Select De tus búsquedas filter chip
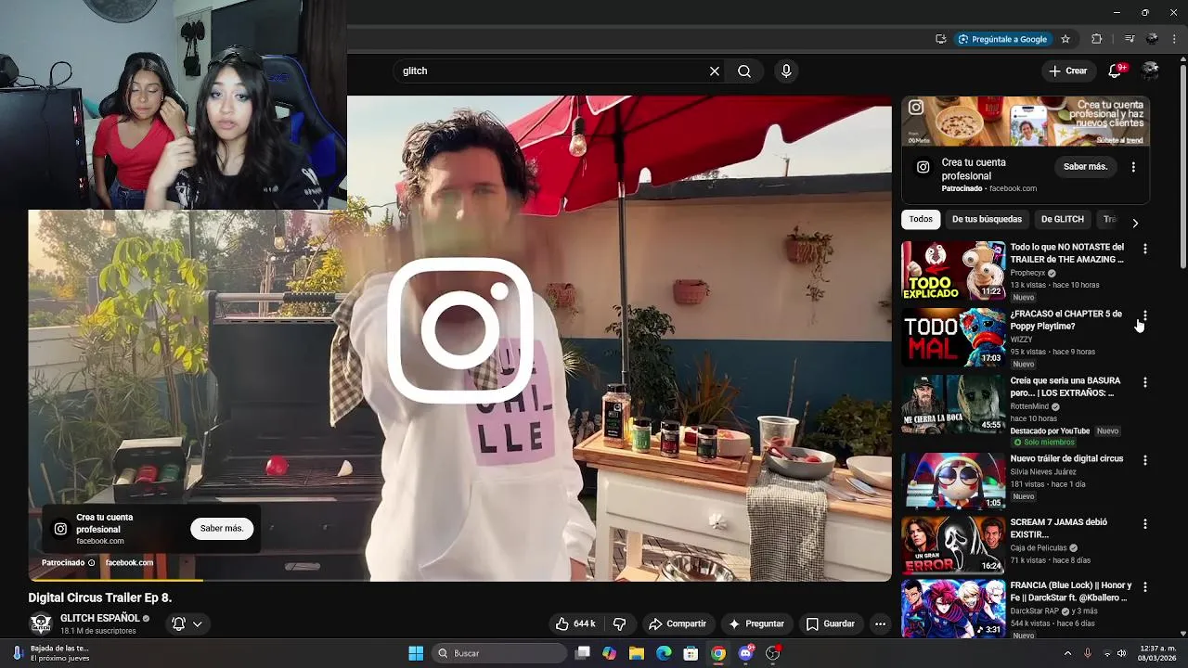1188x668 pixels. pyautogui.click(x=987, y=220)
